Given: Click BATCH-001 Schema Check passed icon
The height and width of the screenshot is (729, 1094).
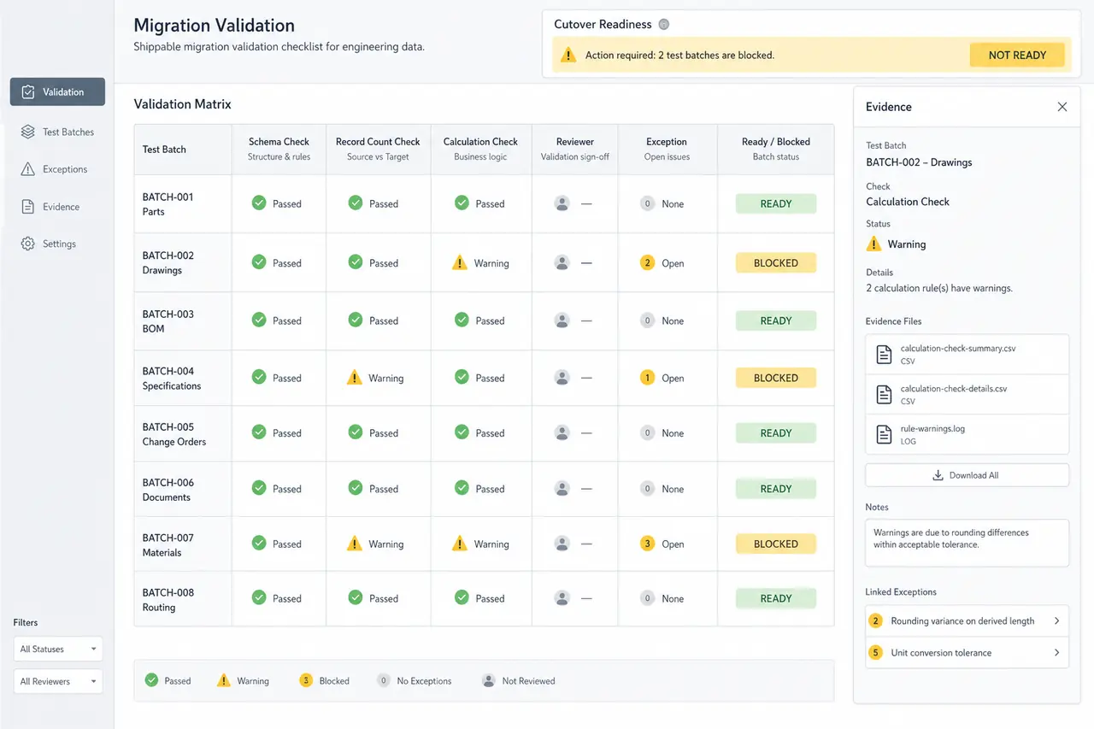Looking at the screenshot, I should [259, 203].
